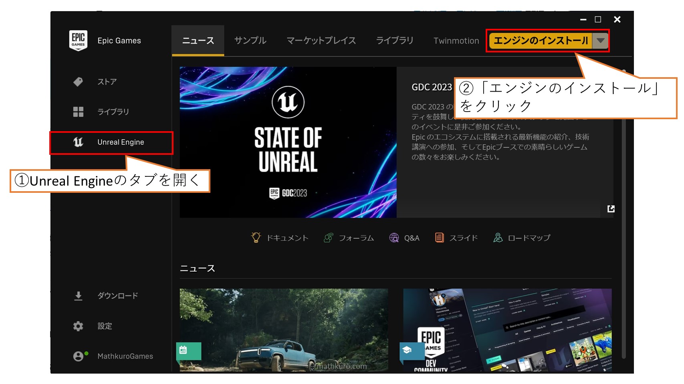Screen dimensions: 684x384
Task: Open the truck in forest news thumbnail
Action: tap(284, 330)
